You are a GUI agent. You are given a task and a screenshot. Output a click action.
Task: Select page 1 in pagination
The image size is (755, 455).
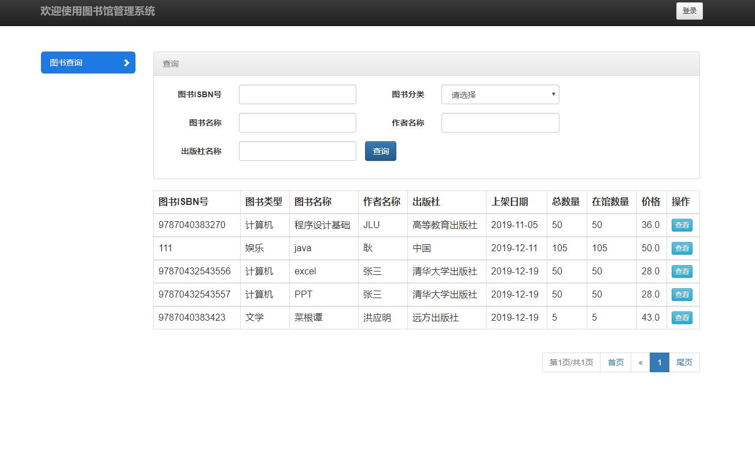(x=660, y=362)
